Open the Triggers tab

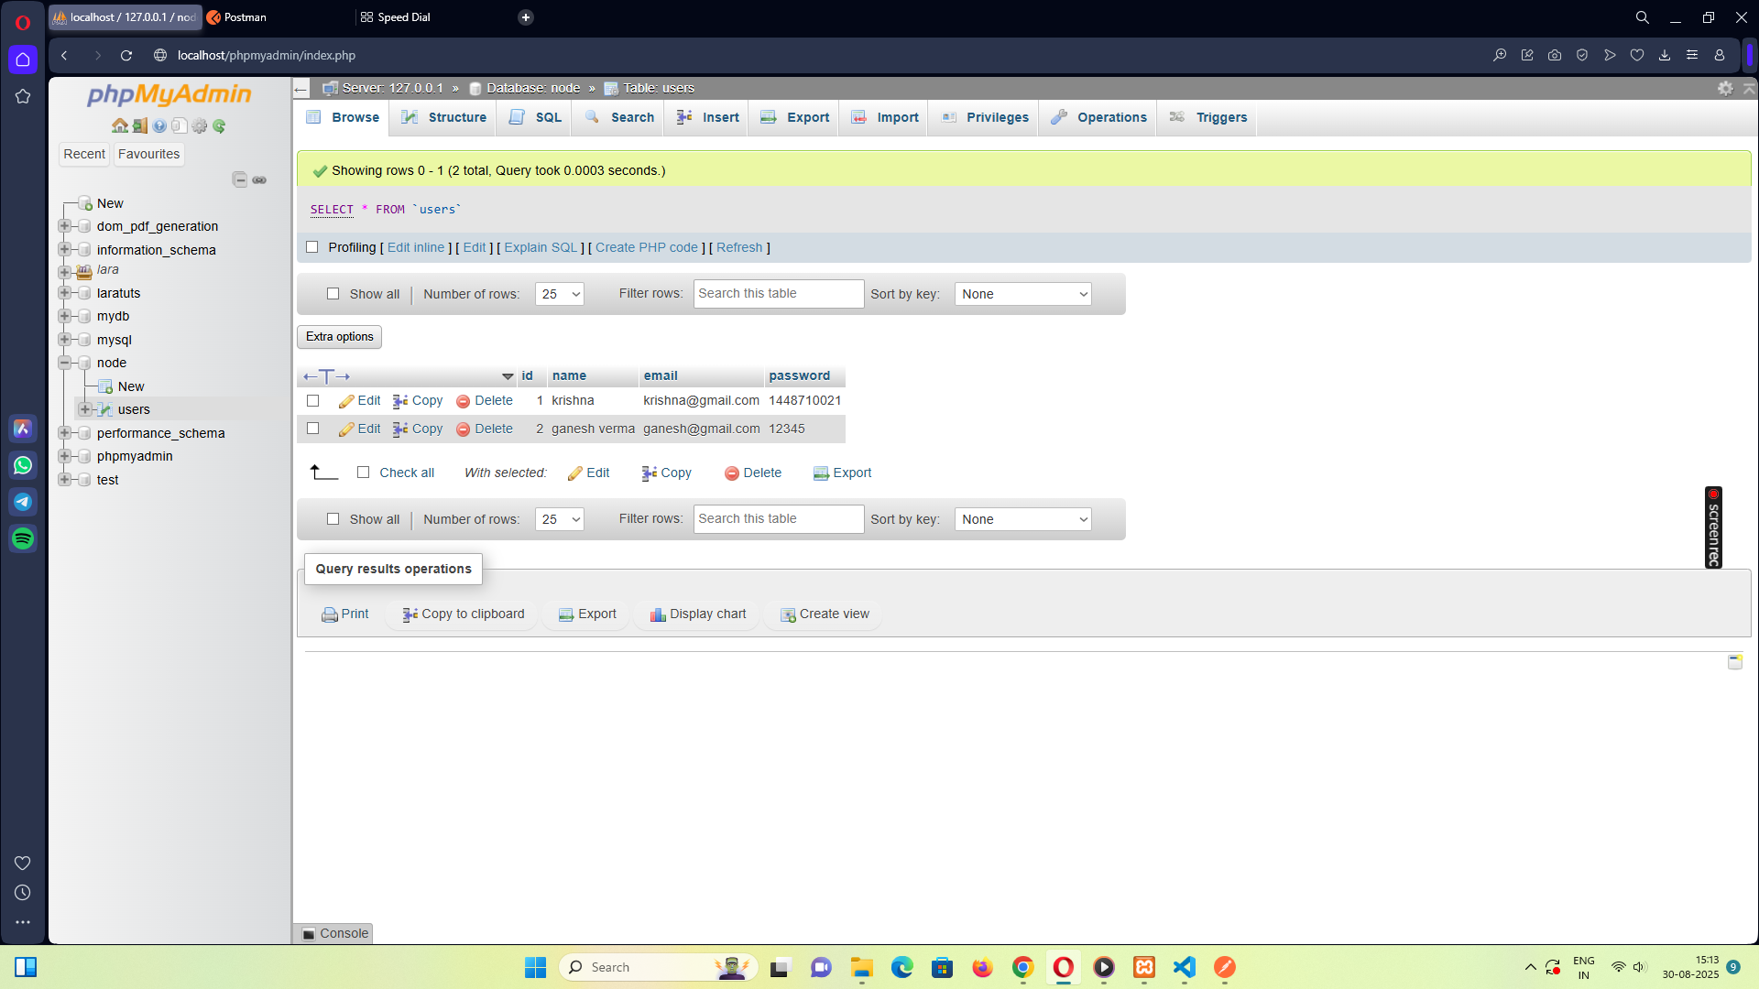(x=1208, y=117)
